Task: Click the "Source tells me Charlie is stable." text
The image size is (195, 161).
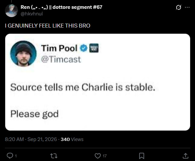Action: tap(83, 87)
